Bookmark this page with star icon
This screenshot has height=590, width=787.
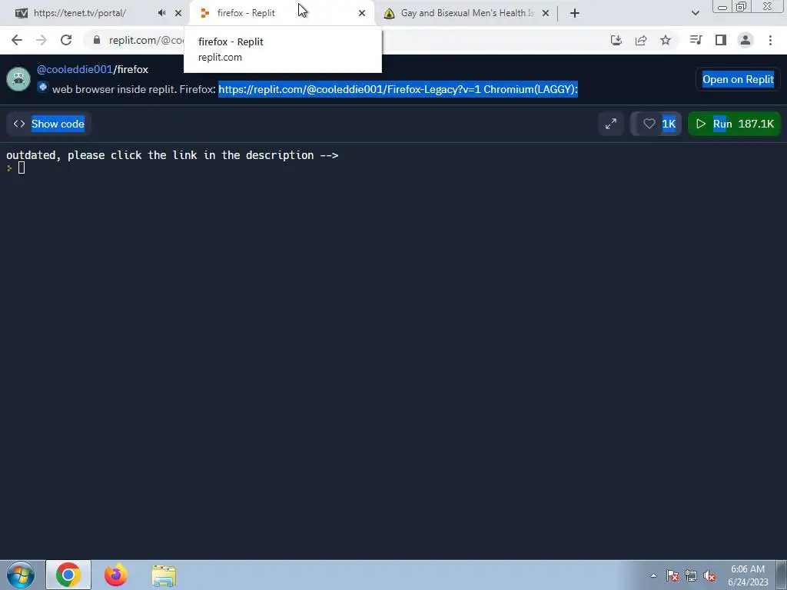coord(666,40)
